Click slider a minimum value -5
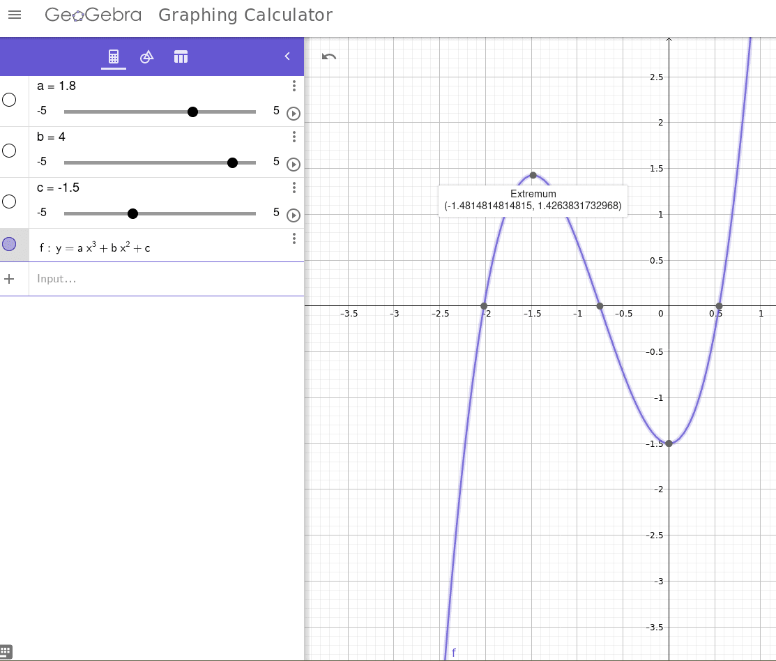The image size is (776, 661). (42, 110)
